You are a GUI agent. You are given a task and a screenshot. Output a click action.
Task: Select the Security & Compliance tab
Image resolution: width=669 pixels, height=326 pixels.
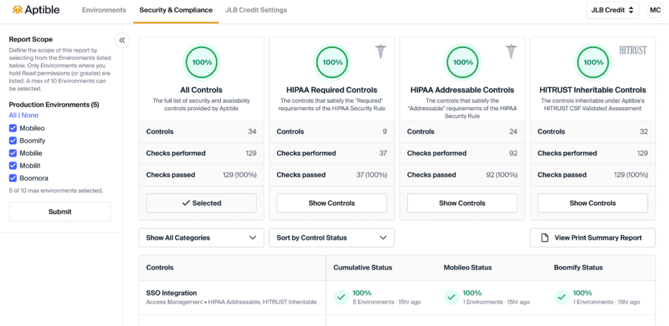[176, 10]
